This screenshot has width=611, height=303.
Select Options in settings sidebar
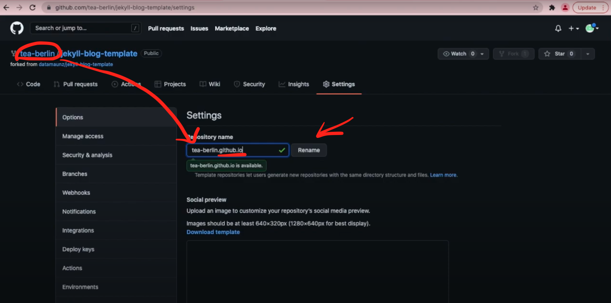(116, 117)
